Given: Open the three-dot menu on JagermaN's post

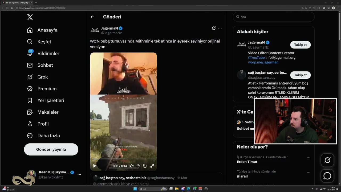Looking at the screenshot, I should coord(220,28).
